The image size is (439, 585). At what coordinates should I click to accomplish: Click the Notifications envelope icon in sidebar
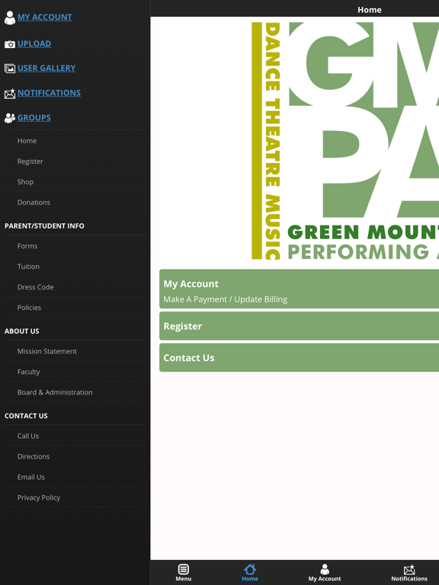[10, 94]
